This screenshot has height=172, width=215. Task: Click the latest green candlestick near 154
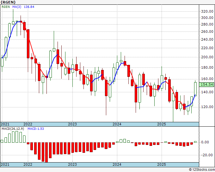(195, 89)
